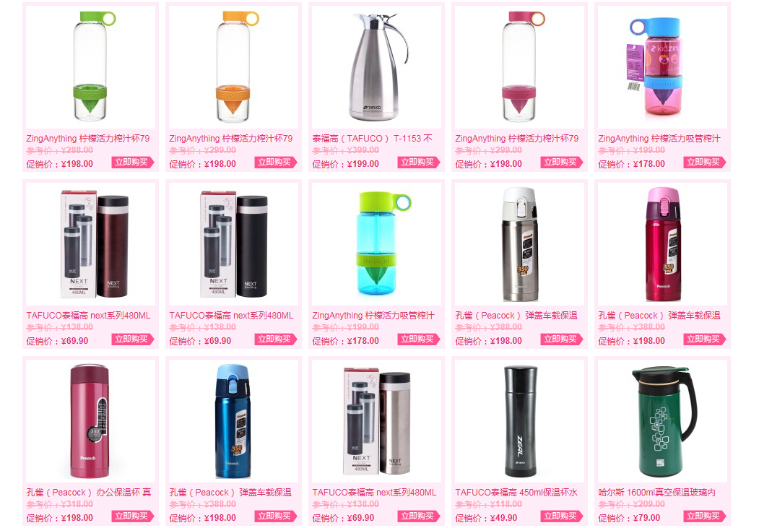
Task: View the blue Kidzinger bottle with pink base
Action: pyautogui.click(x=663, y=66)
